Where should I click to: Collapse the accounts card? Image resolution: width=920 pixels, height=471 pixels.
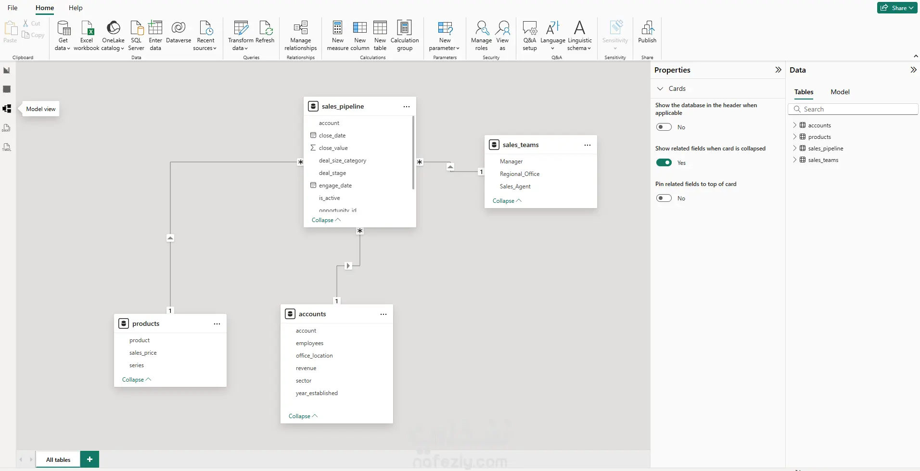[x=303, y=416]
